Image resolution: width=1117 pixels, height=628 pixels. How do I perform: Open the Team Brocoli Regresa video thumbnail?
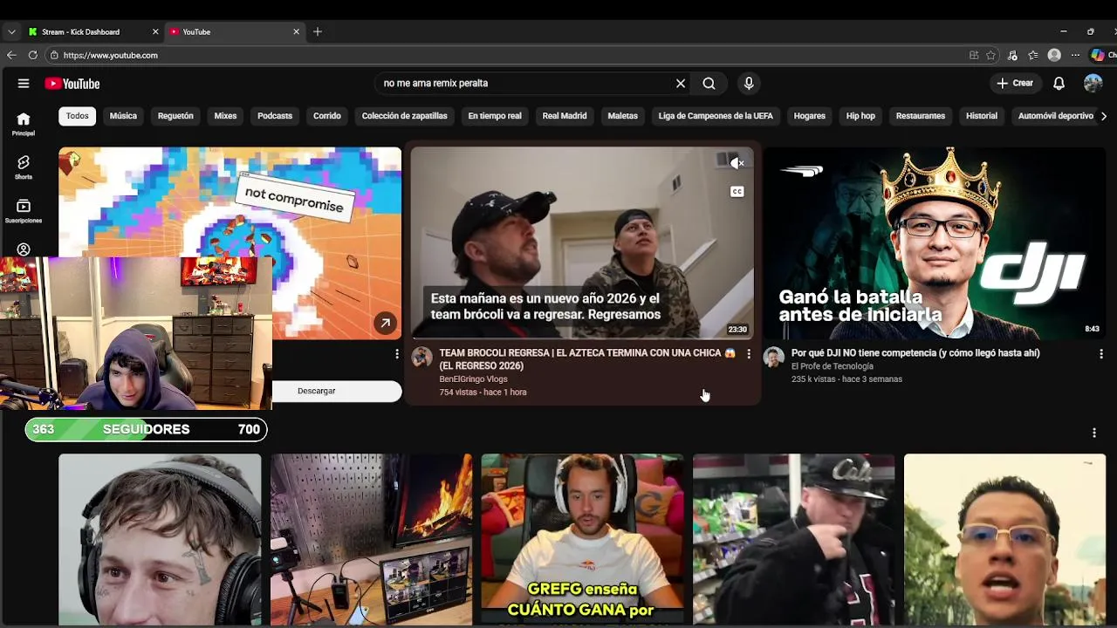tap(582, 243)
